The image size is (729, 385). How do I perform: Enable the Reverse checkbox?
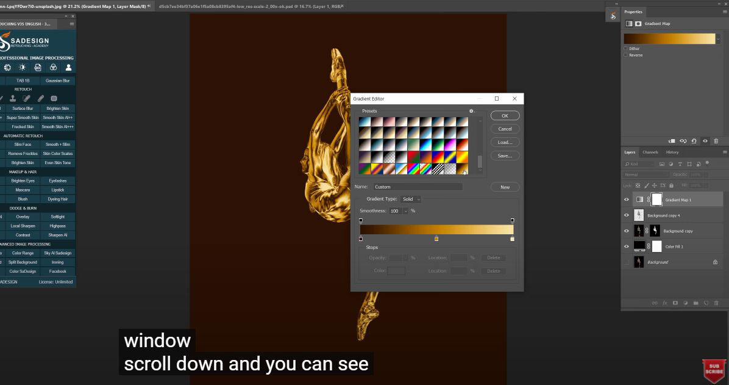[626, 55]
